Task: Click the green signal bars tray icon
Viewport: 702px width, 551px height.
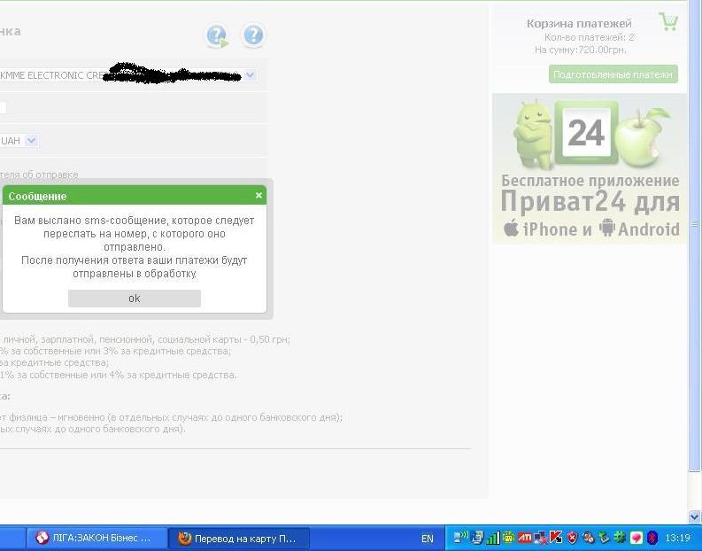Action: (x=493, y=538)
